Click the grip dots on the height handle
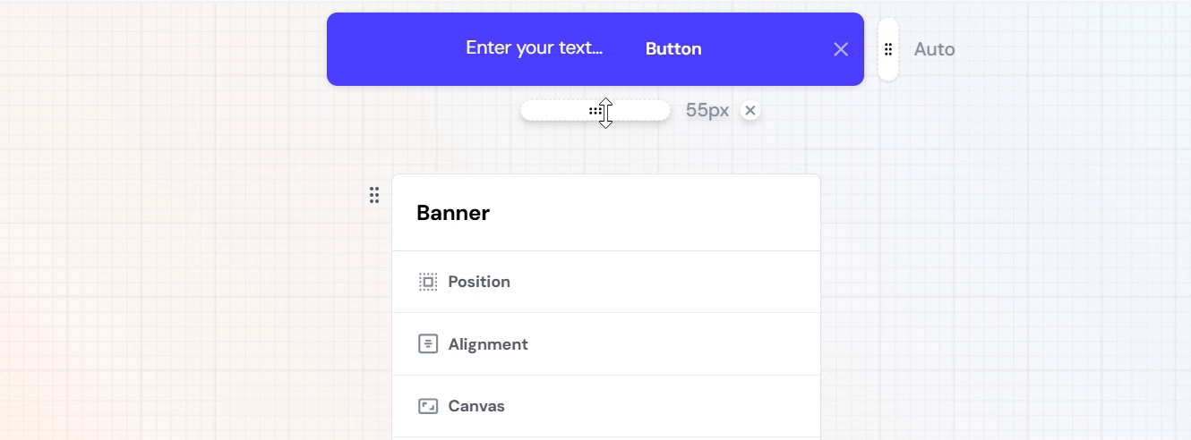This screenshot has height=440, width=1191. [595, 111]
